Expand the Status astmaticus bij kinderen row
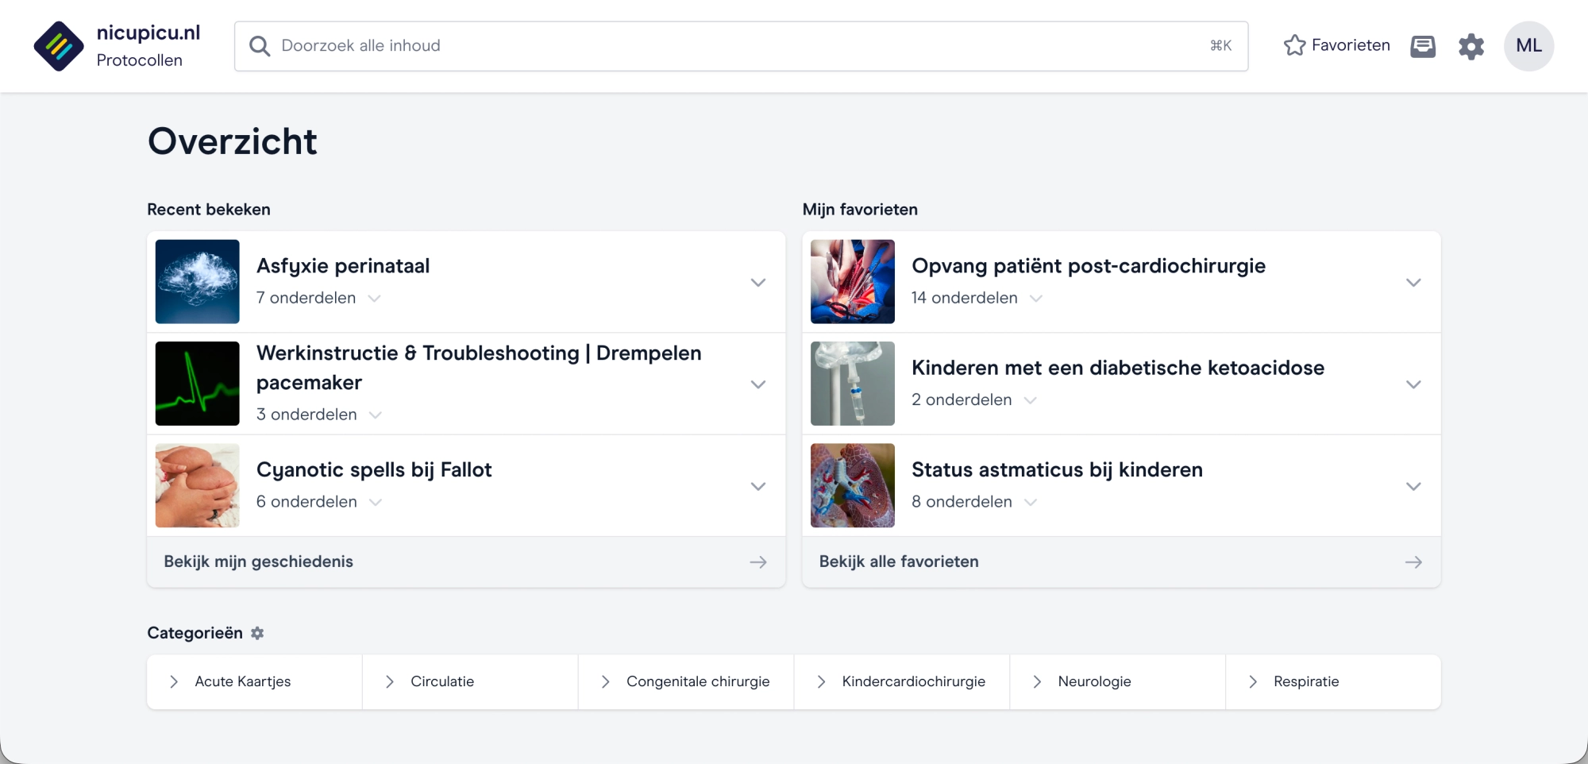The width and height of the screenshot is (1588, 764). coord(1413,486)
